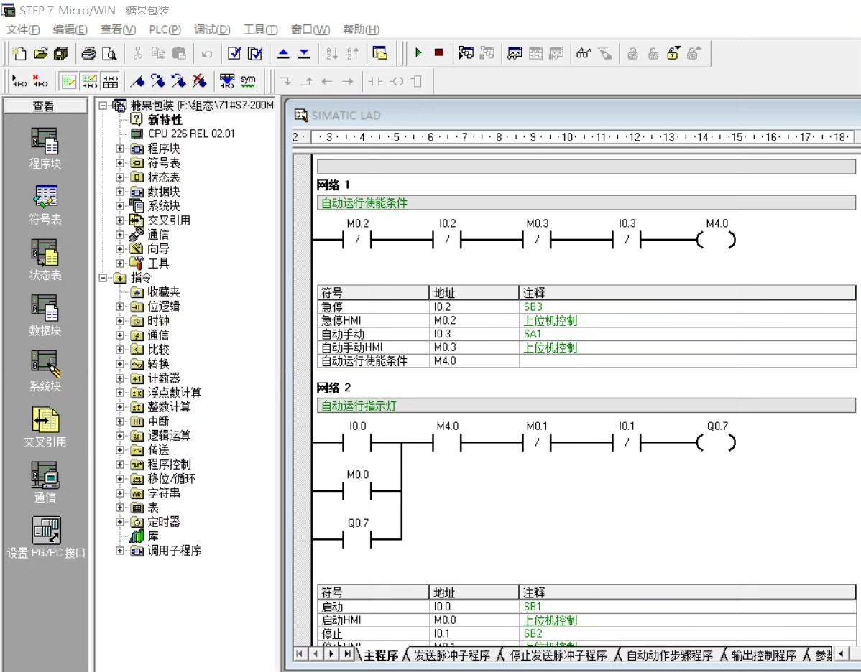The height and width of the screenshot is (672, 861).
Task: Select the 主程序 tab
Action: 380,655
